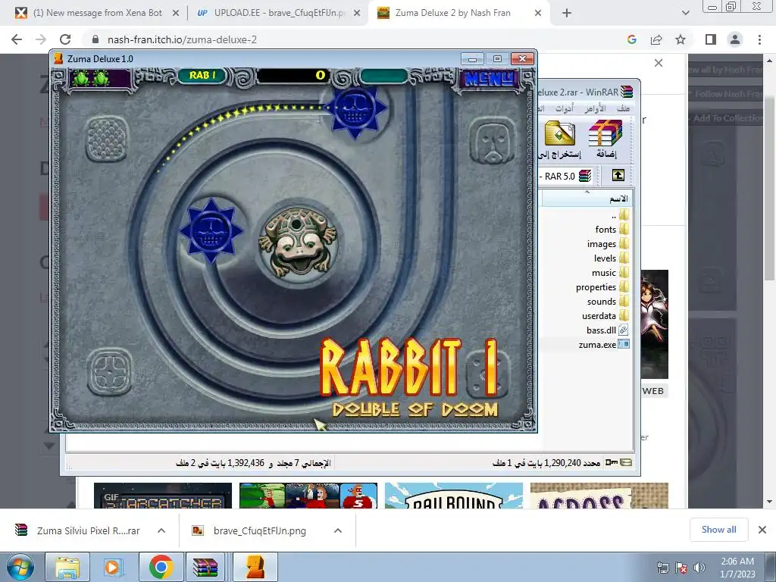Click the Zuma taskbar icon
776x582 pixels.
tap(255, 567)
